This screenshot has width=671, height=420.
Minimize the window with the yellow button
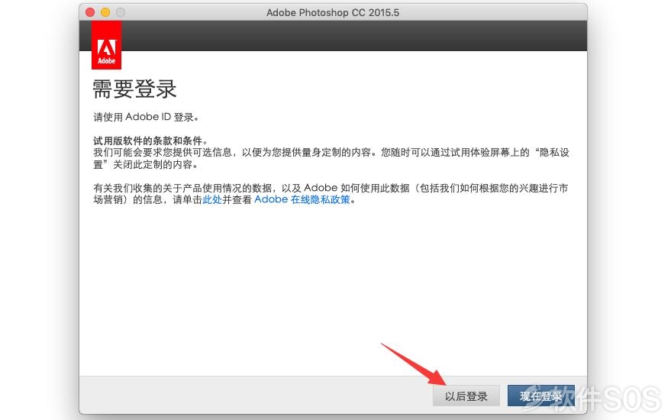[x=105, y=12]
